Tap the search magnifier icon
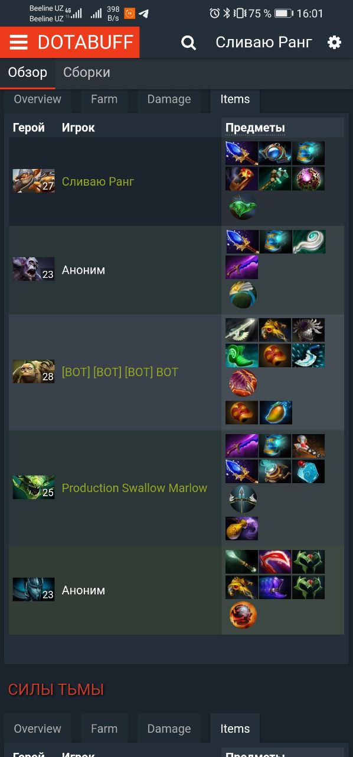This screenshot has width=353, height=757. click(x=188, y=43)
